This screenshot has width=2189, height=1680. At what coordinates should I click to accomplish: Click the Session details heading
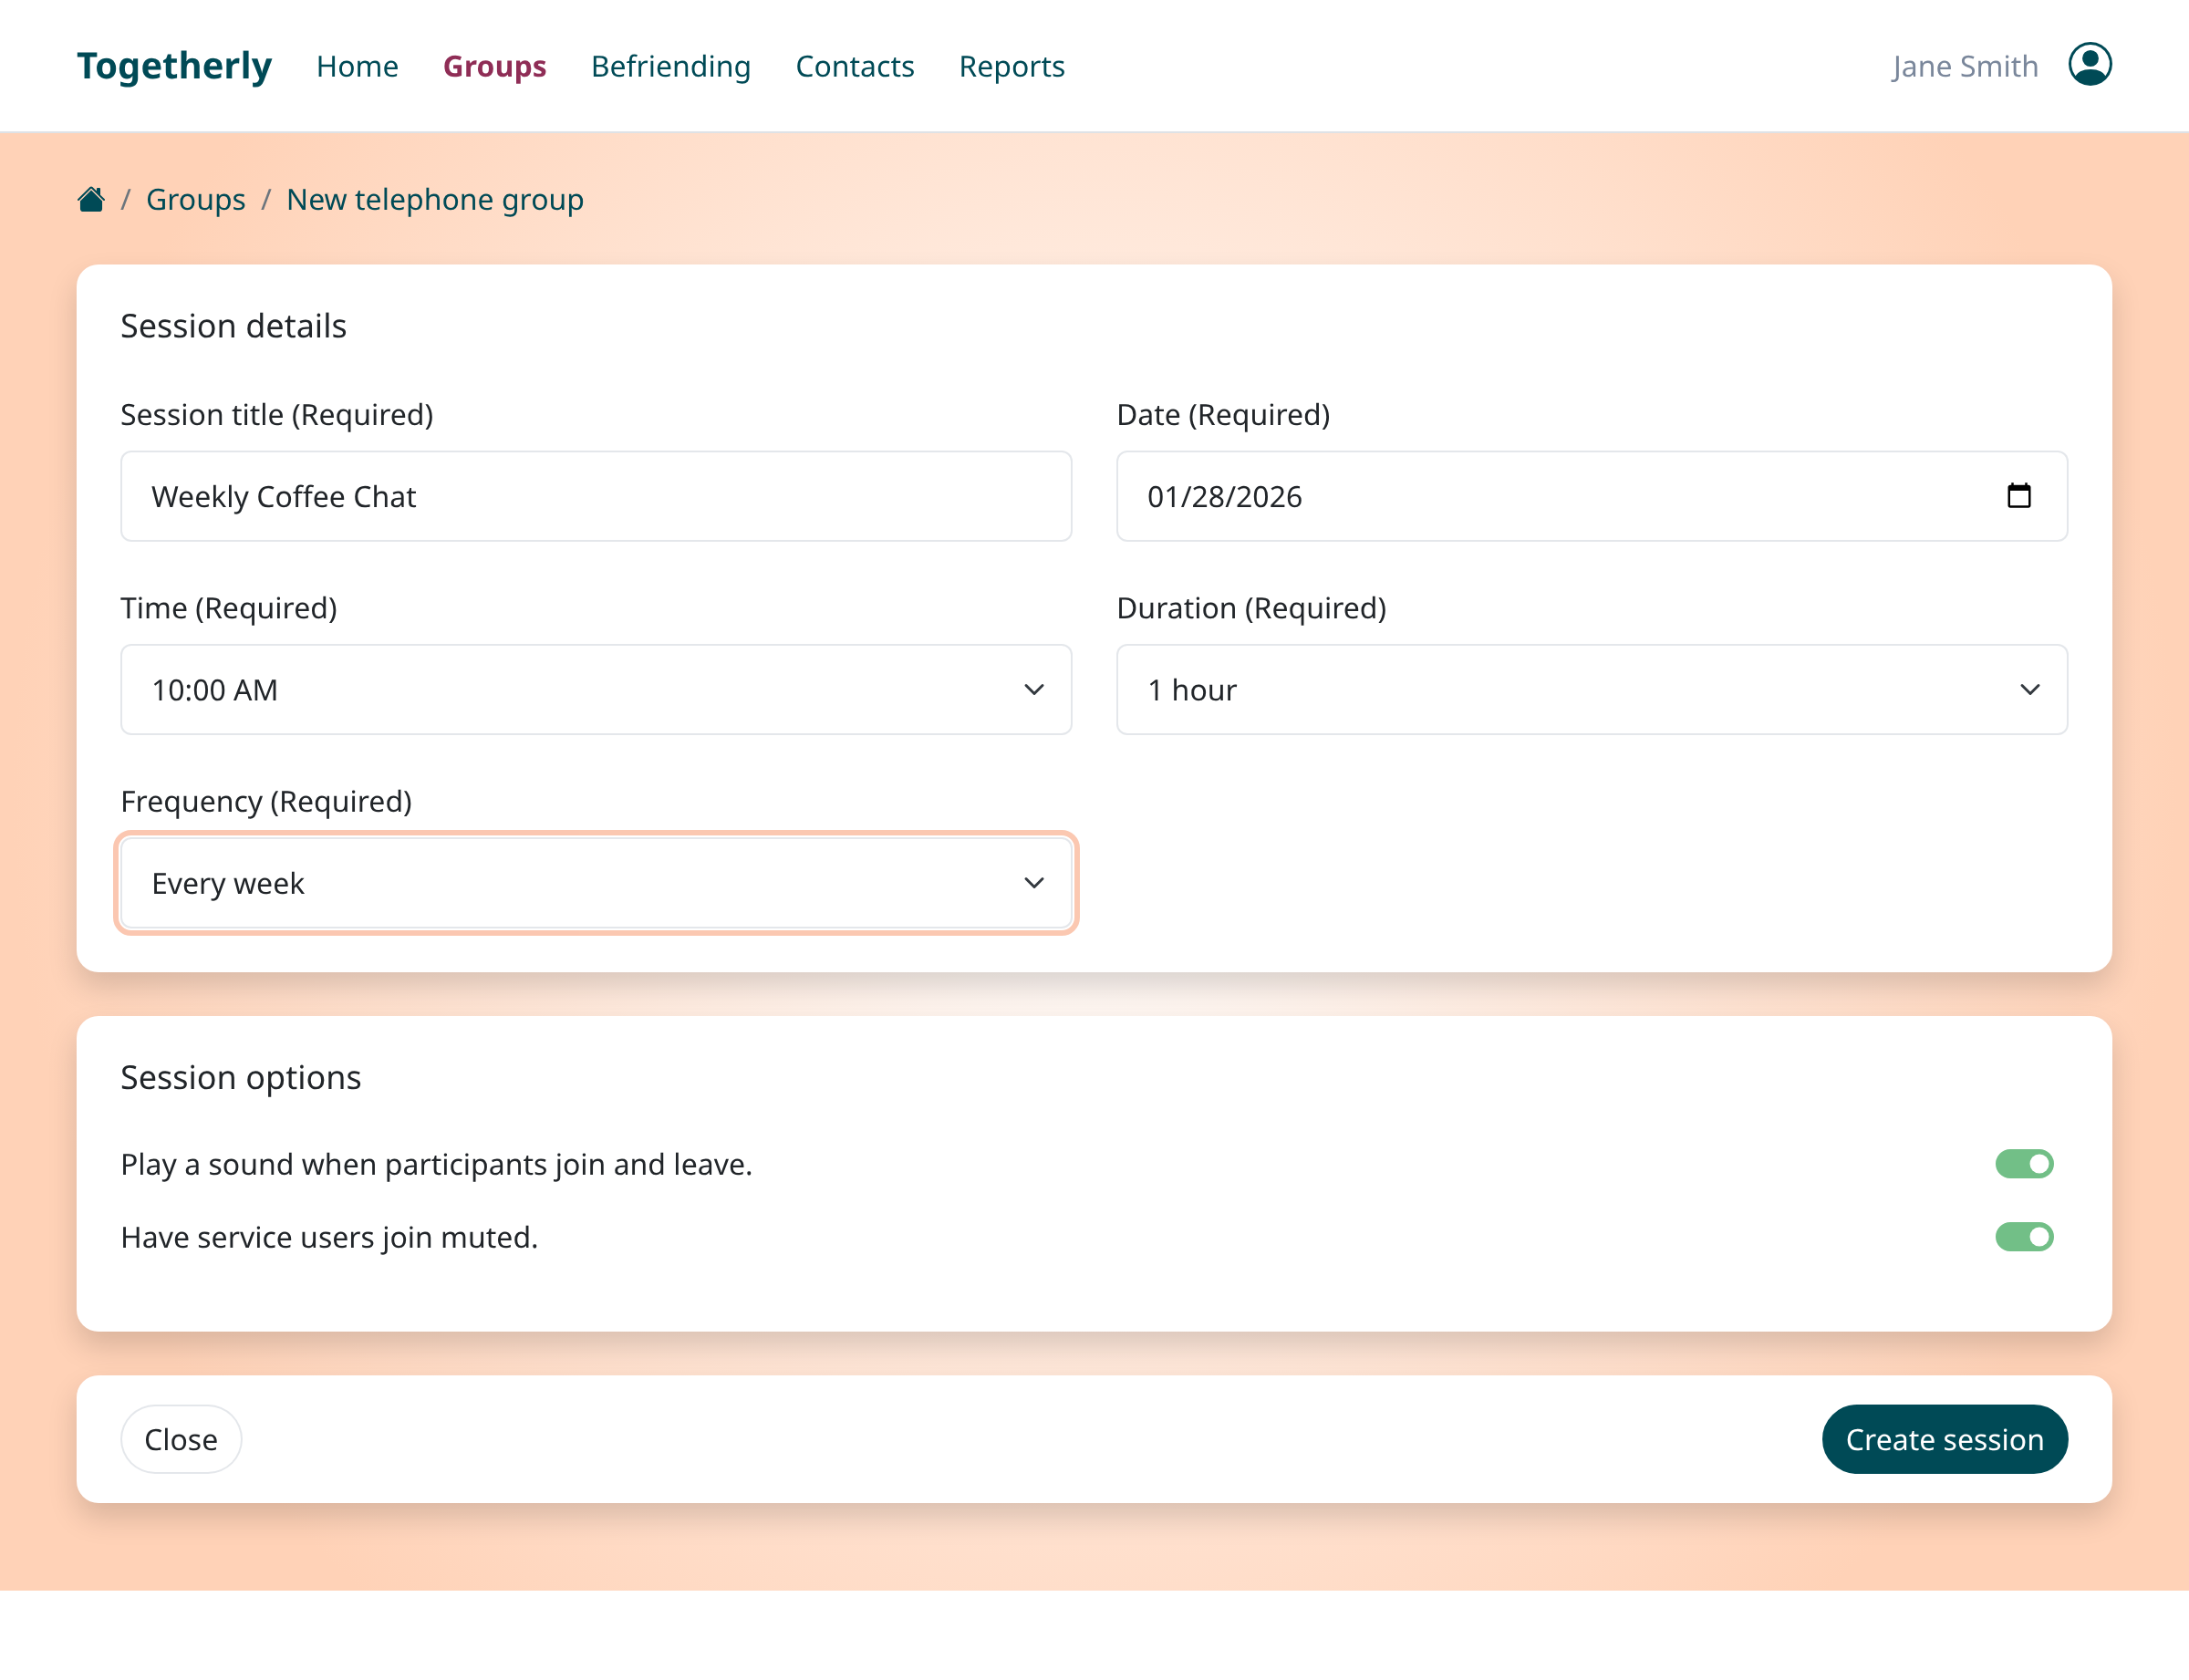234,326
